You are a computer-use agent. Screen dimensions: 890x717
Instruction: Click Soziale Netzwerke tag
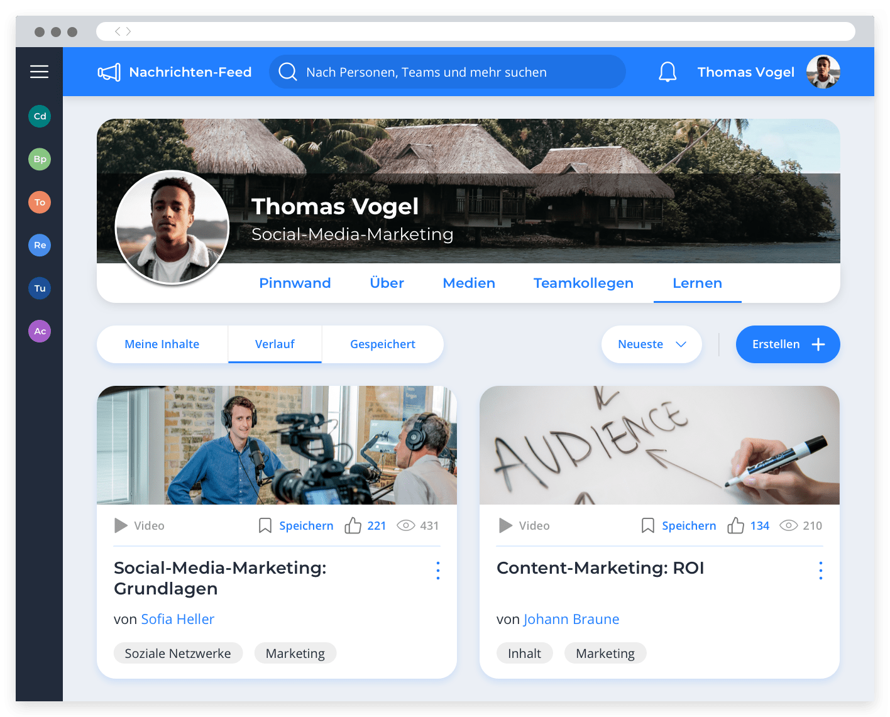(x=178, y=654)
